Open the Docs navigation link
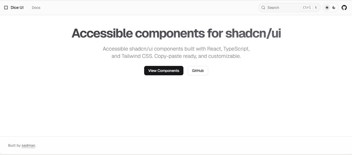Screen dimensions: 352x155 (x=36, y=8)
